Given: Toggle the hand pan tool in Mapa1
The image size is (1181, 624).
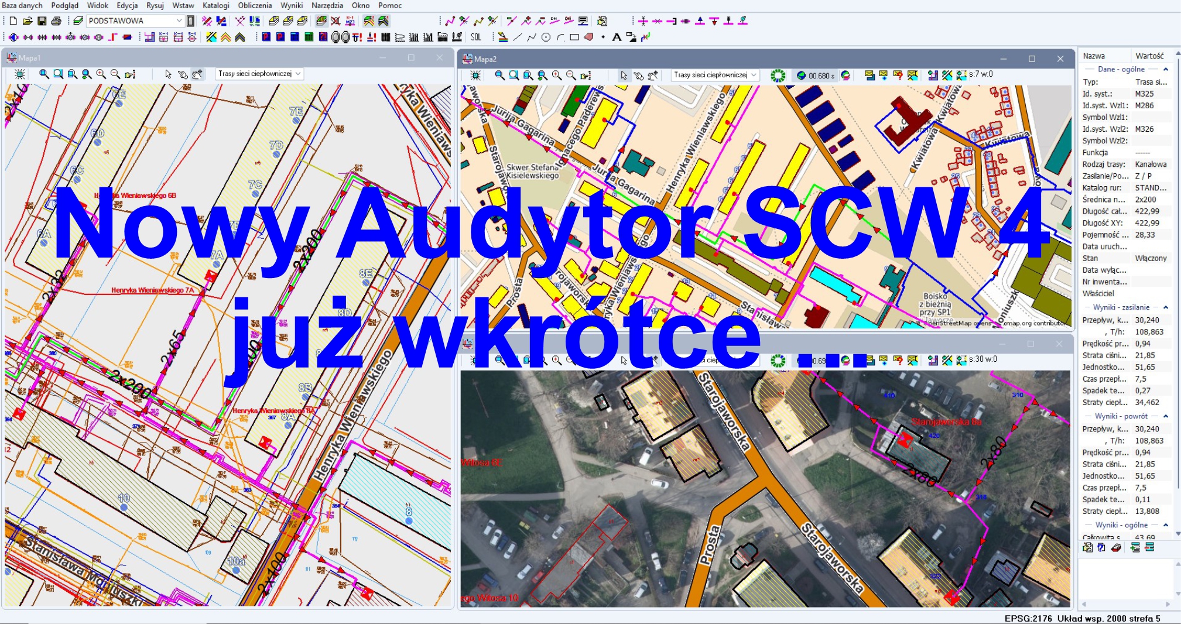Looking at the screenshot, I should click(x=183, y=74).
